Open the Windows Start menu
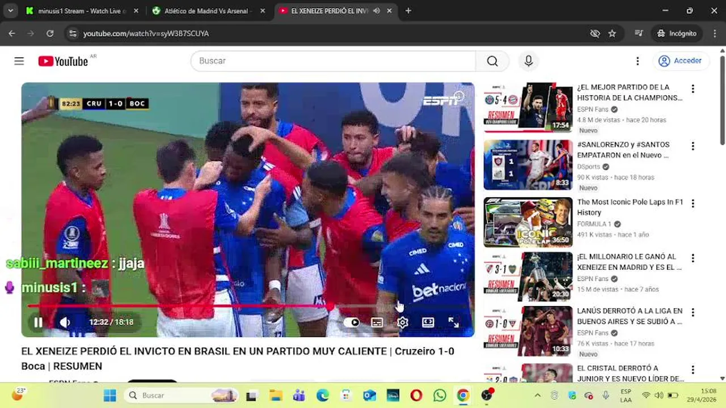This screenshot has height=408, width=726. (110, 396)
